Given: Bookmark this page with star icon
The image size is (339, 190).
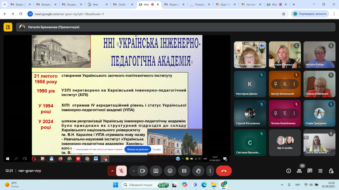Looking at the screenshot, I should 284,14.
